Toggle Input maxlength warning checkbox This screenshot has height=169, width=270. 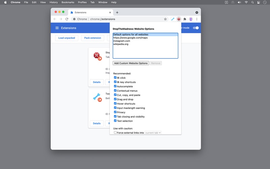(115, 108)
